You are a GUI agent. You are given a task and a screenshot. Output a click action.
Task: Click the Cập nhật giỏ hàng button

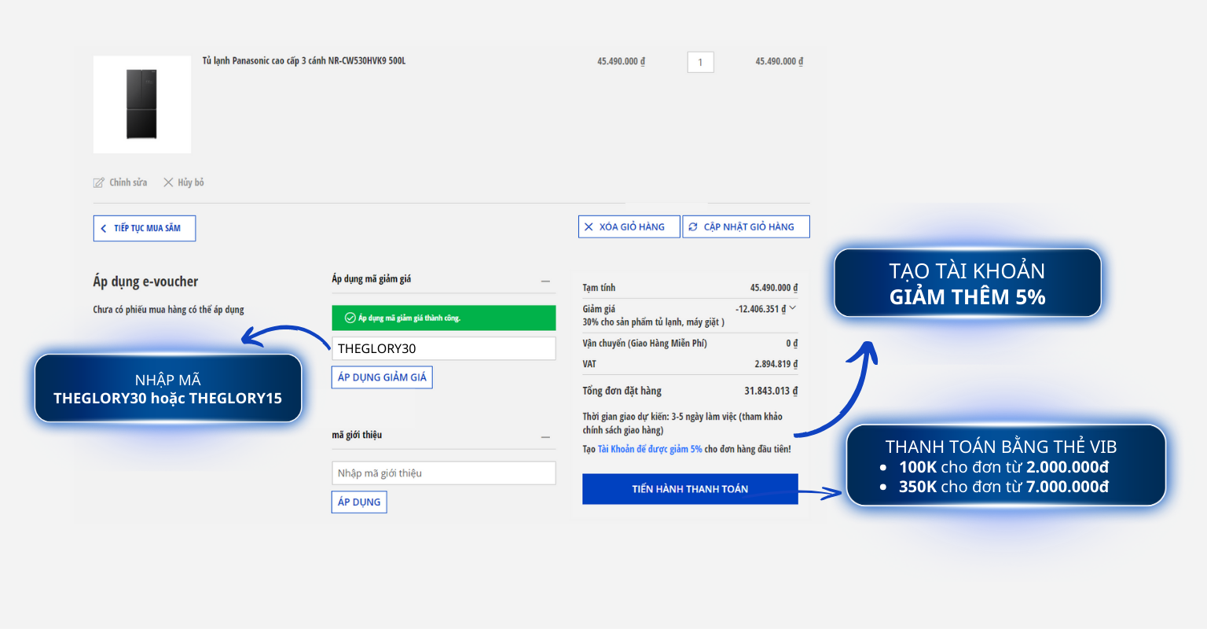click(x=746, y=226)
